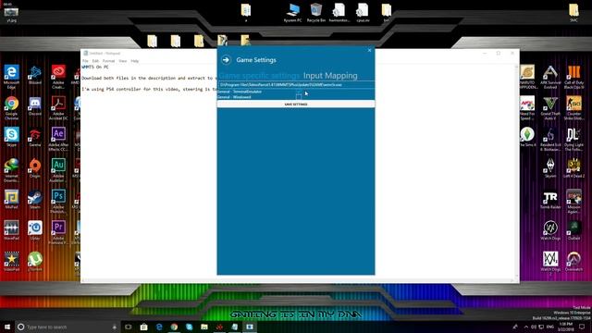Open Steam desktop shortcut
This screenshot has height=333, width=592.
coord(35,199)
